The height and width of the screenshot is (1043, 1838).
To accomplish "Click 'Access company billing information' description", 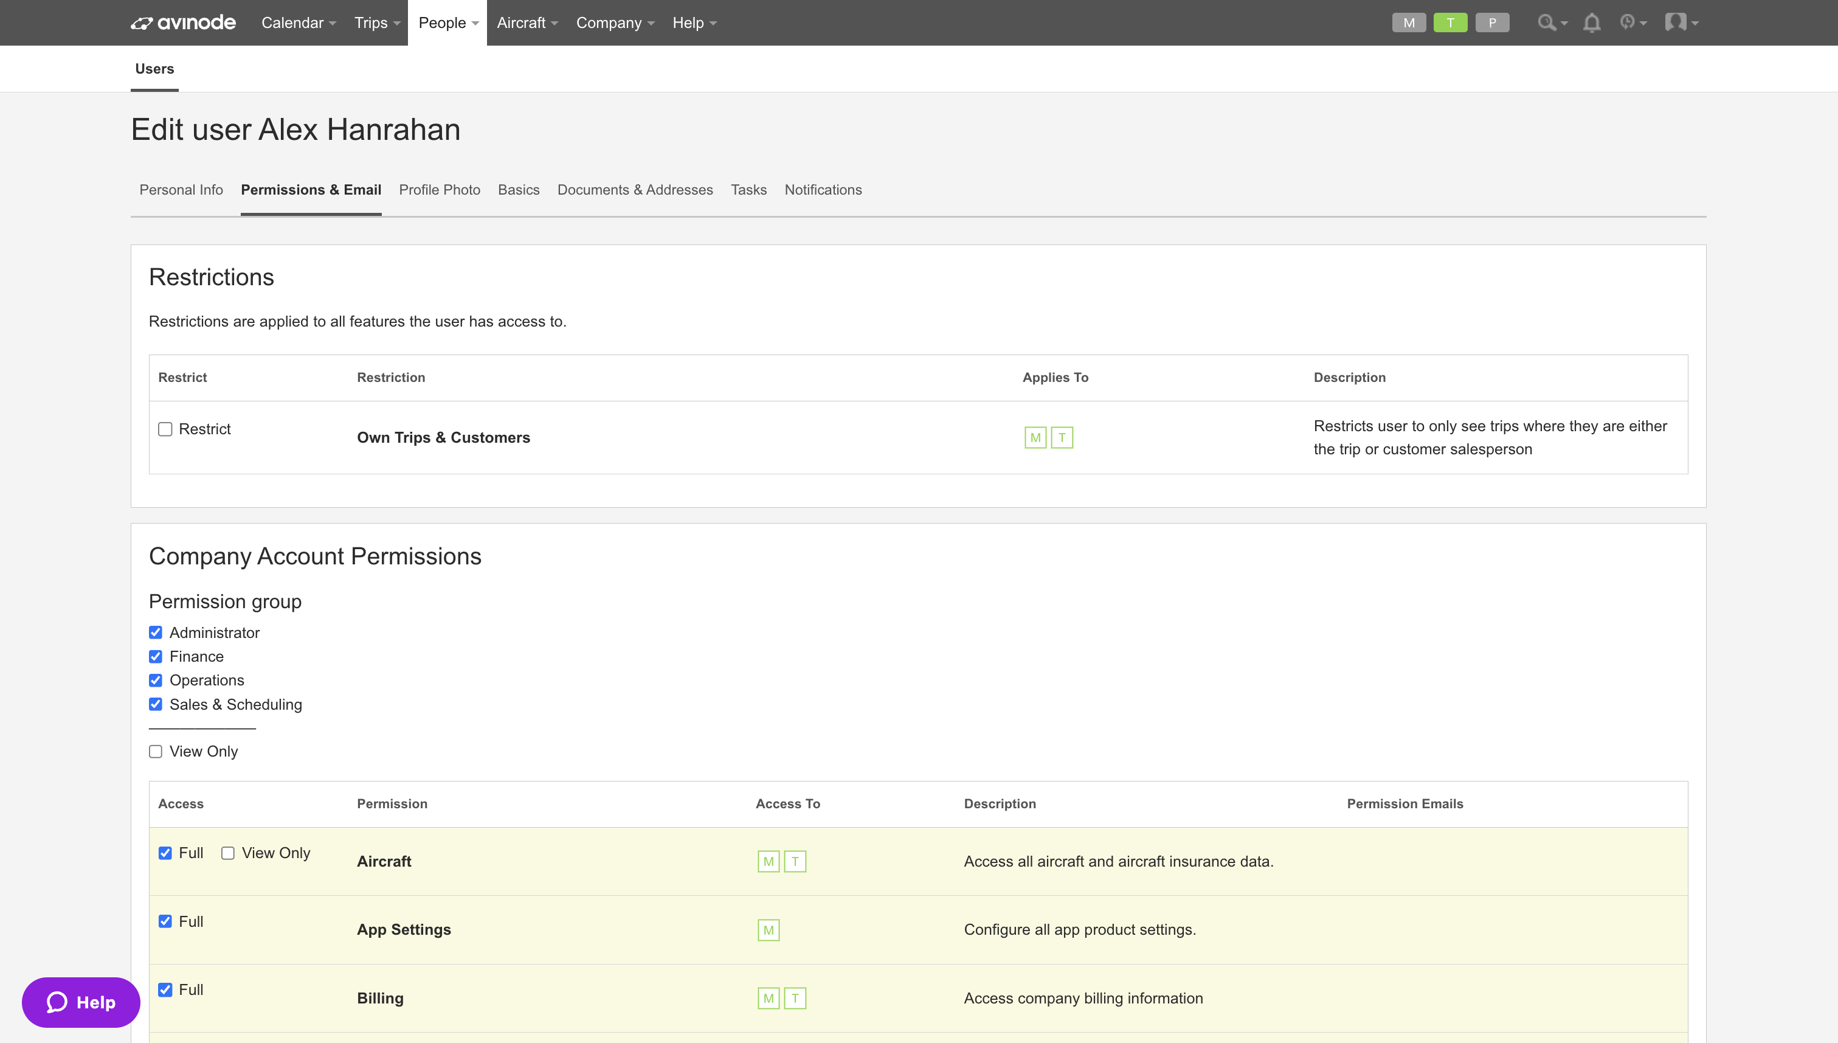I will (x=1083, y=999).
